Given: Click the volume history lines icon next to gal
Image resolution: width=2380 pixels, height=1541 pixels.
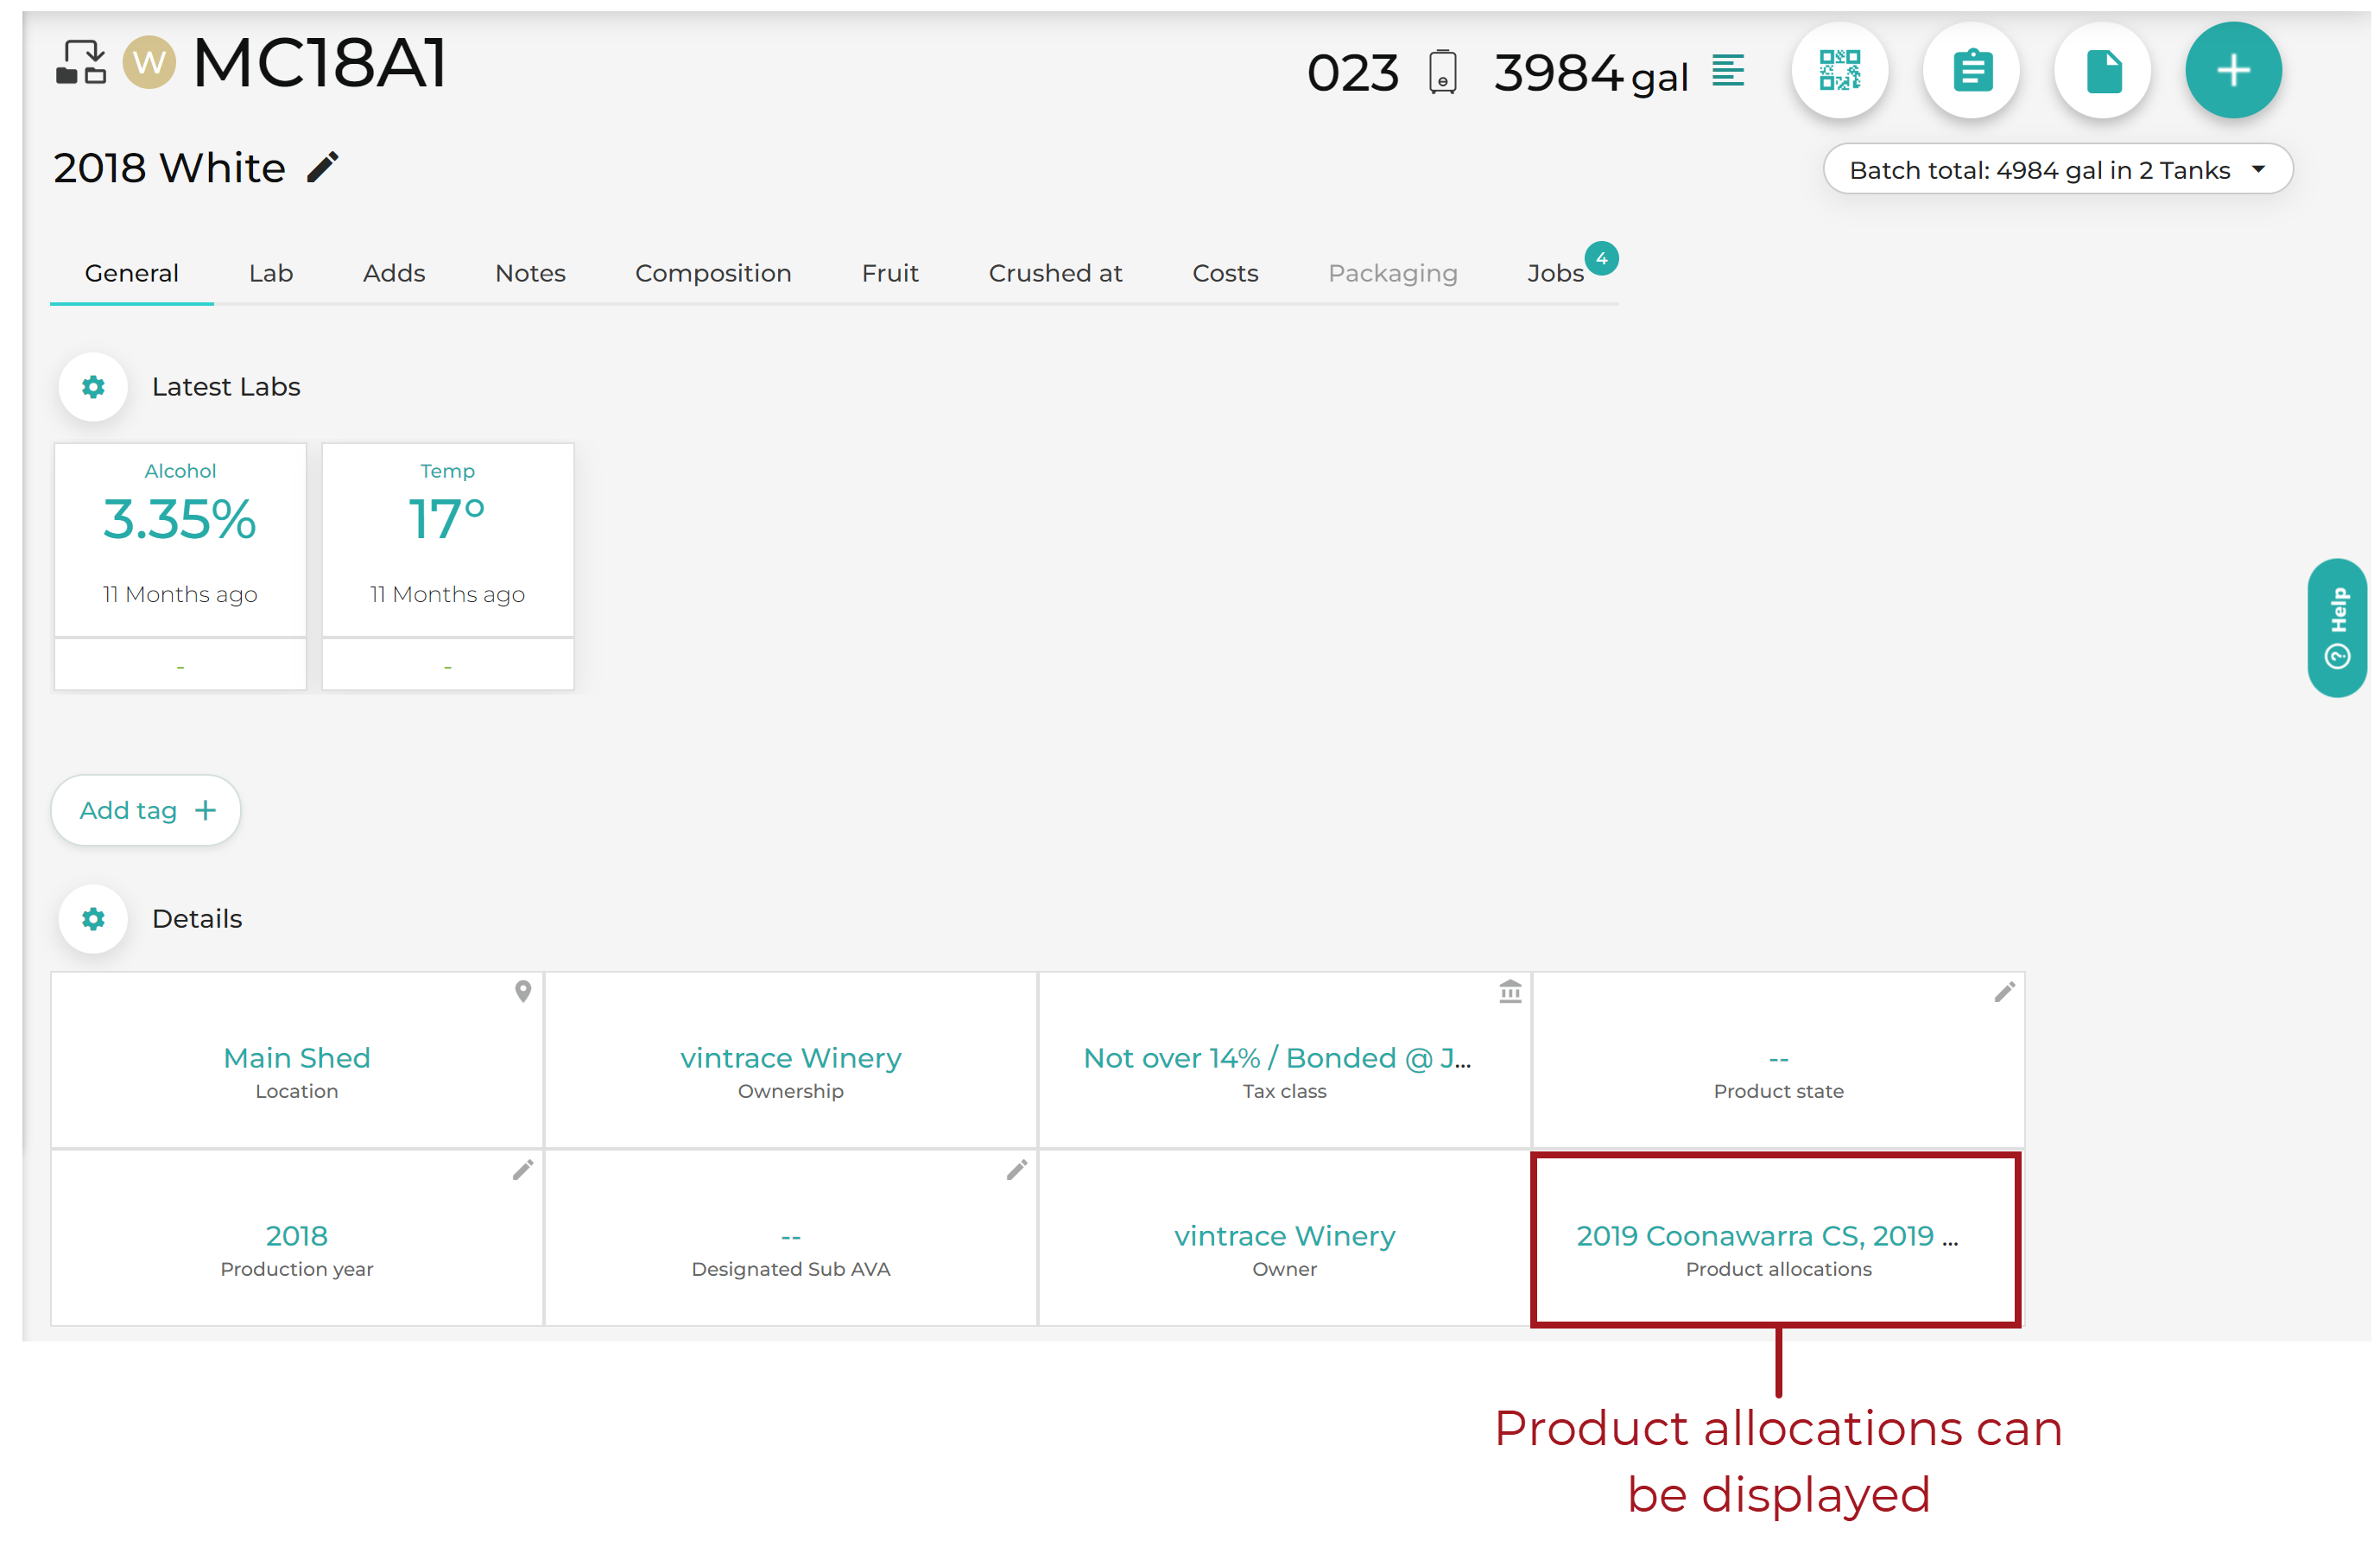Looking at the screenshot, I should 1727,71.
